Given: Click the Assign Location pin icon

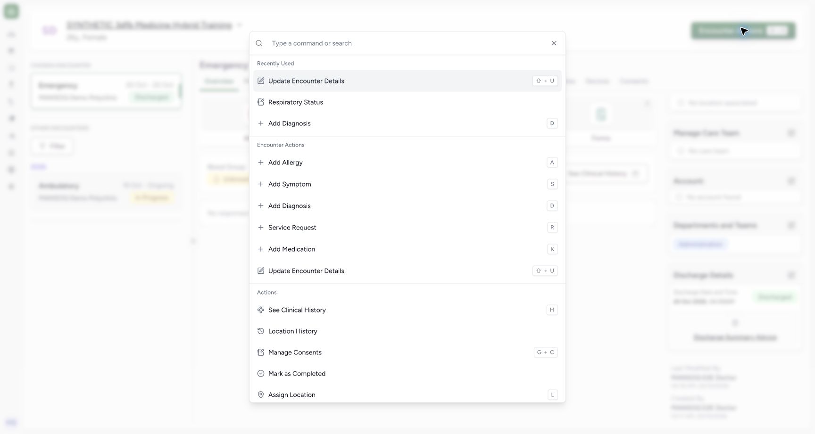Looking at the screenshot, I should pos(261,395).
